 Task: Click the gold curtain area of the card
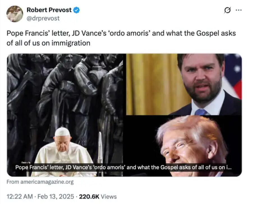tap(152, 84)
